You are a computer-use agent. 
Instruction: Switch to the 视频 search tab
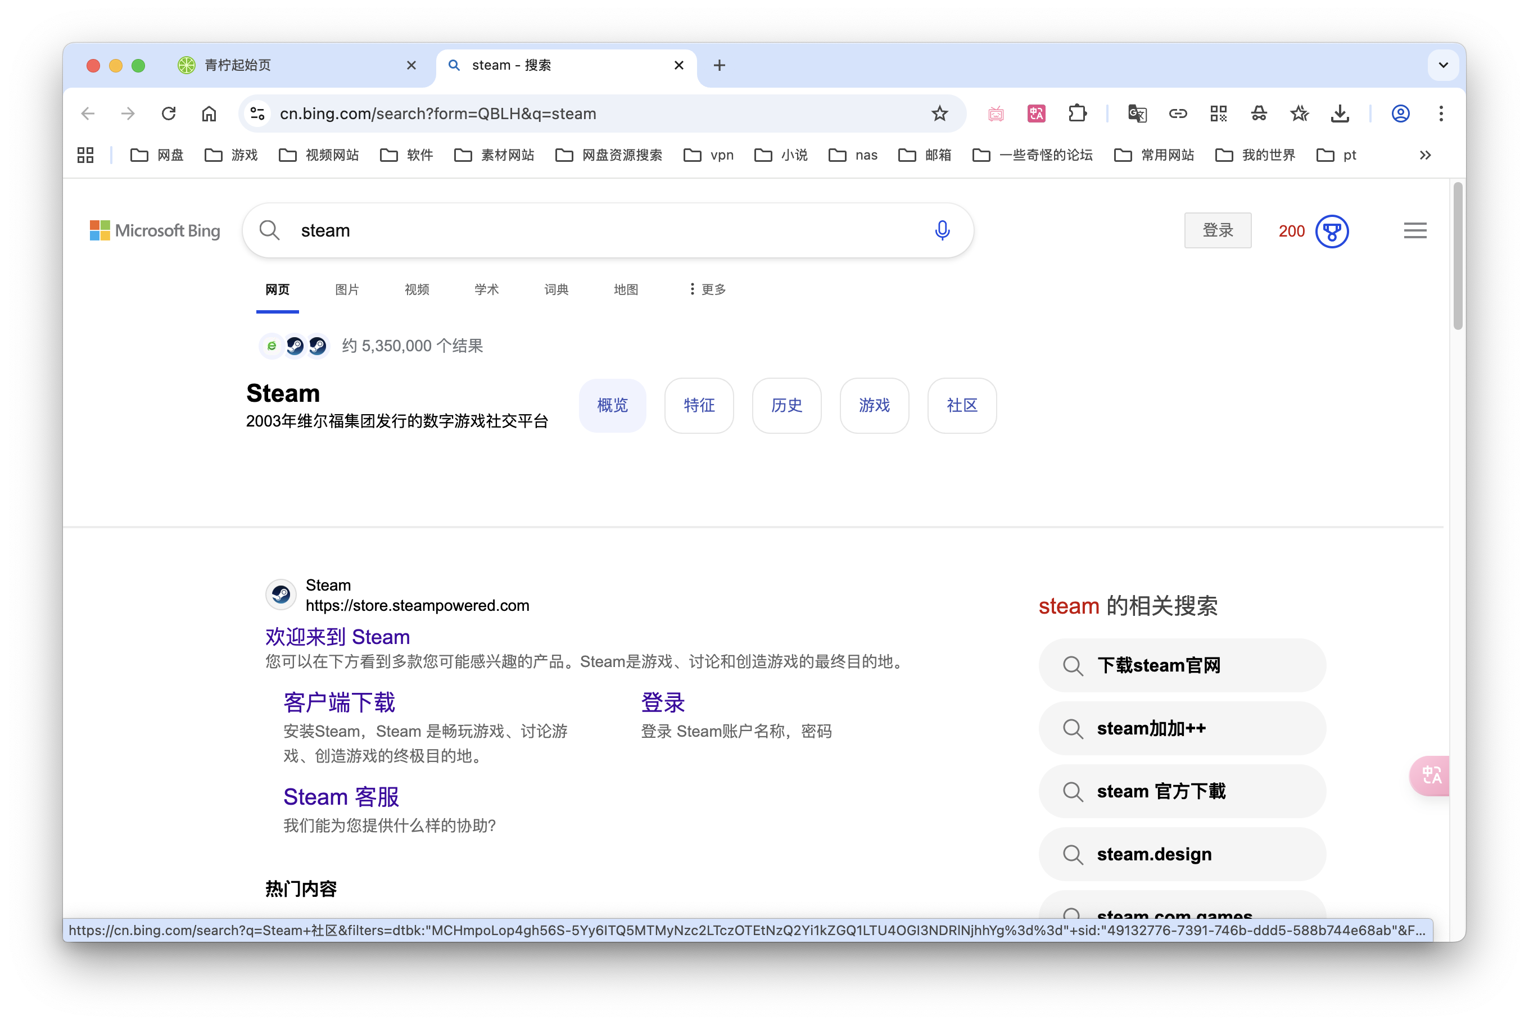tap(417, 289)
